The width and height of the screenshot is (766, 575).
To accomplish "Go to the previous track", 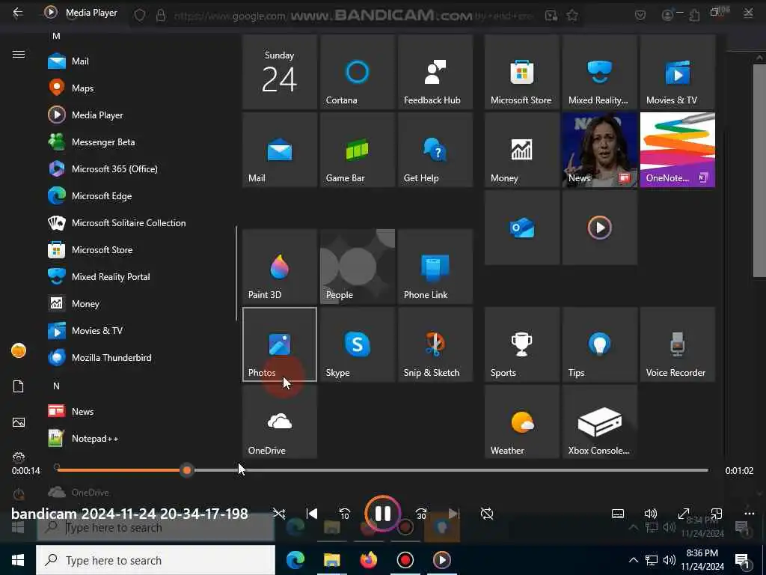I will [312, 514].
